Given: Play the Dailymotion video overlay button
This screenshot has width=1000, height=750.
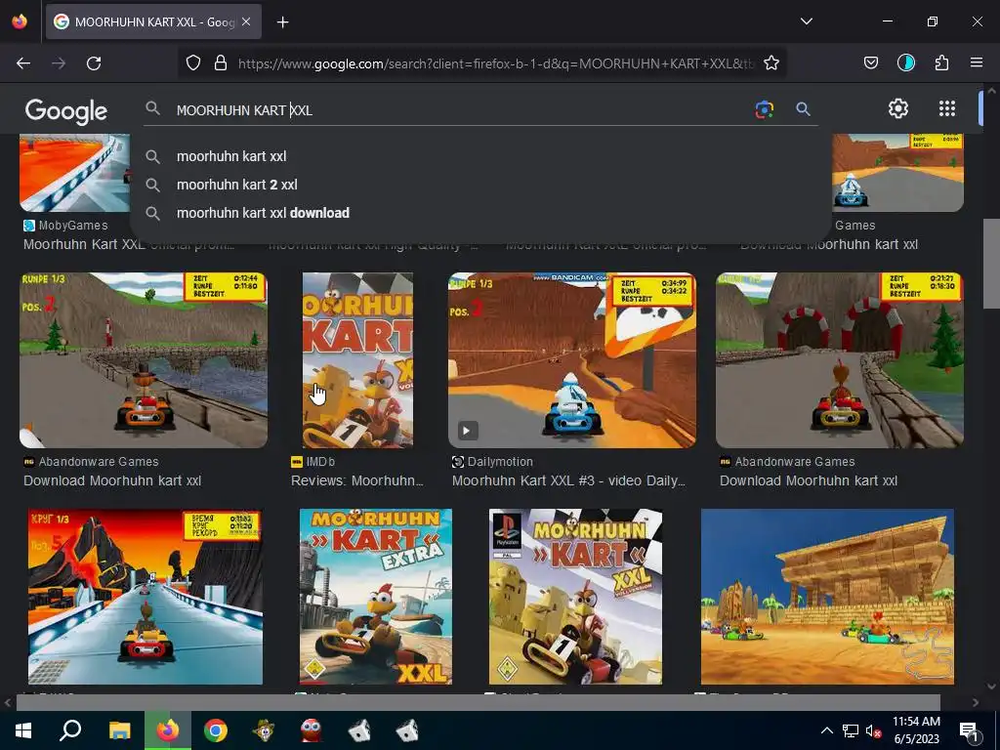Looking at the screenshot, I should point(466,431).
